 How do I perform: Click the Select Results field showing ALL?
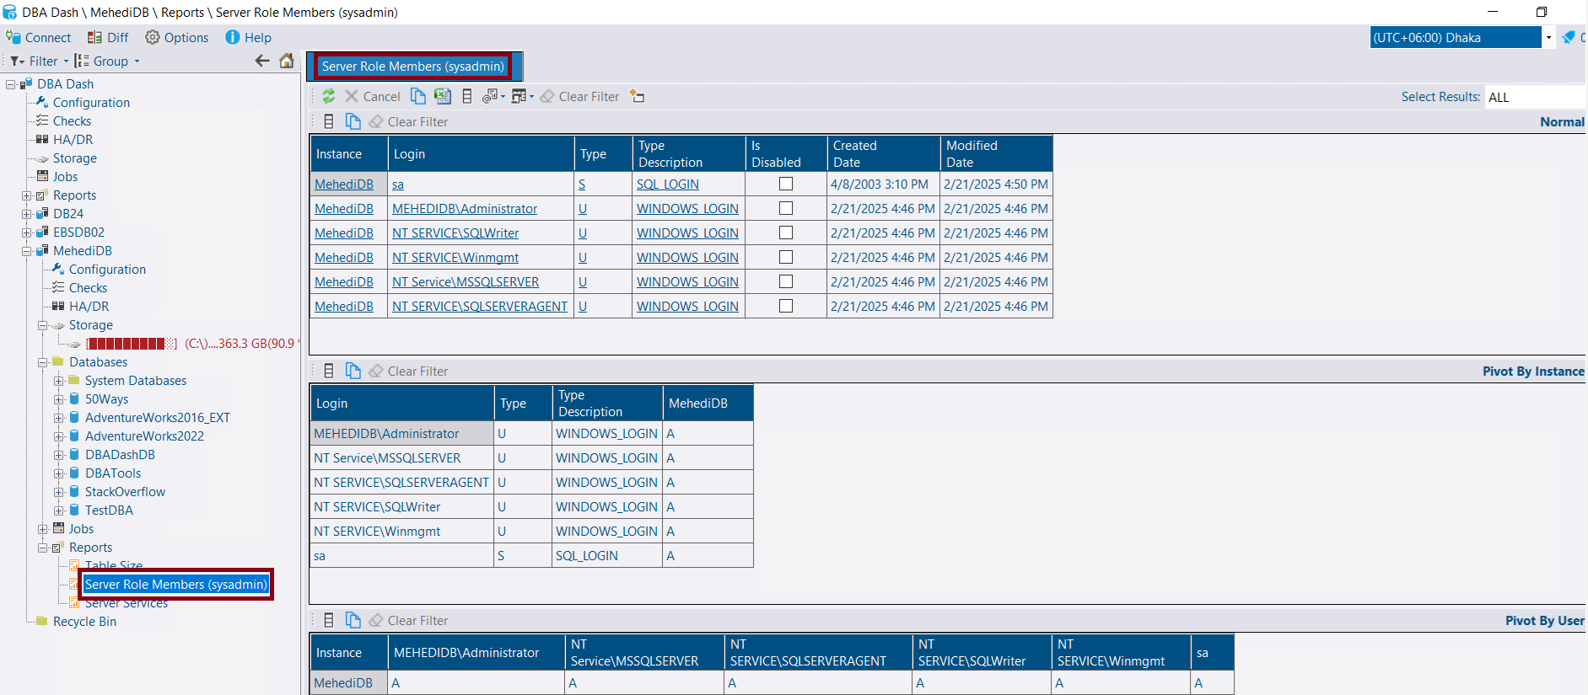(1535, 97)
